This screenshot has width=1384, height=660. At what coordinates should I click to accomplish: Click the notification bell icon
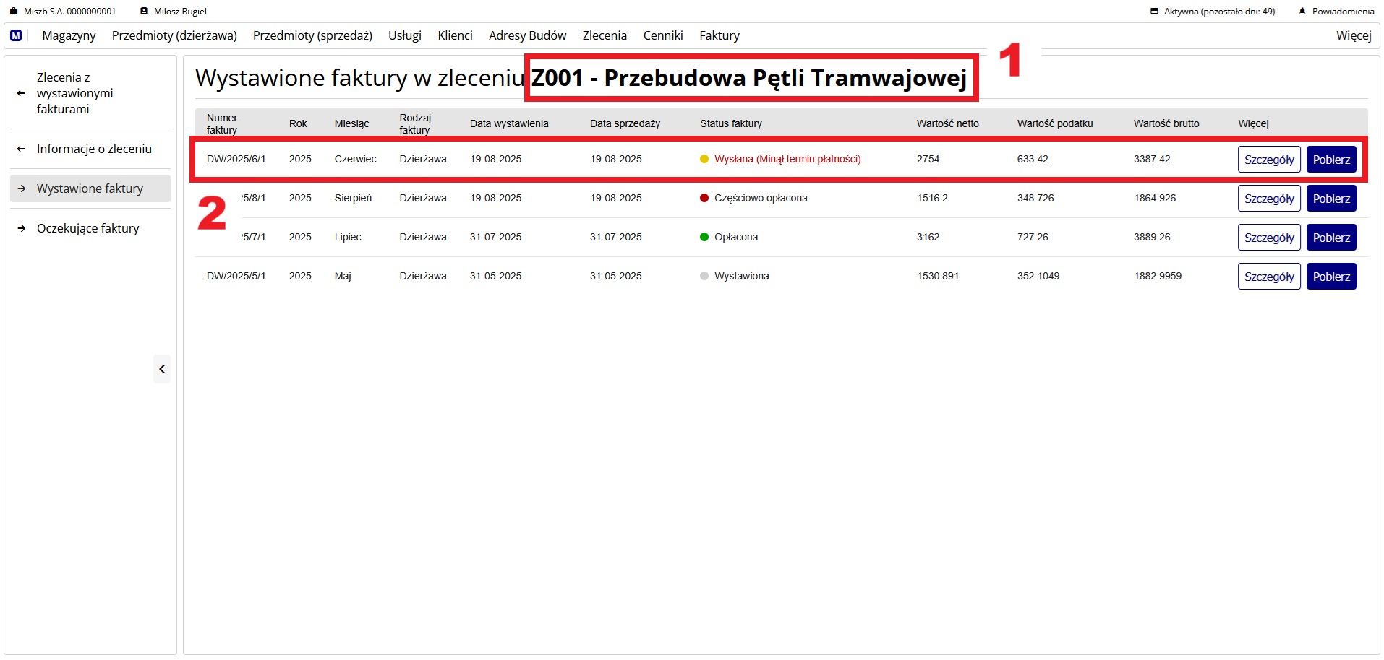tap(1302, 12)
